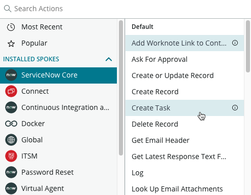The height and width of the screenshot is (195, 251).
Task: Click the Most Recent clock icon
Action: (11, 27)
